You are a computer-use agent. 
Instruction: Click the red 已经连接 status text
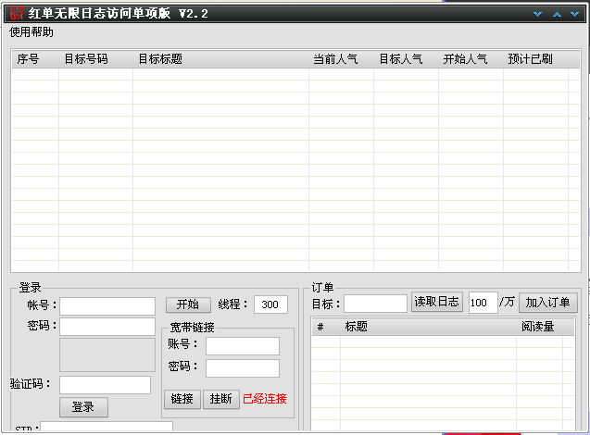pyautogui.click(x=265, y=399)
